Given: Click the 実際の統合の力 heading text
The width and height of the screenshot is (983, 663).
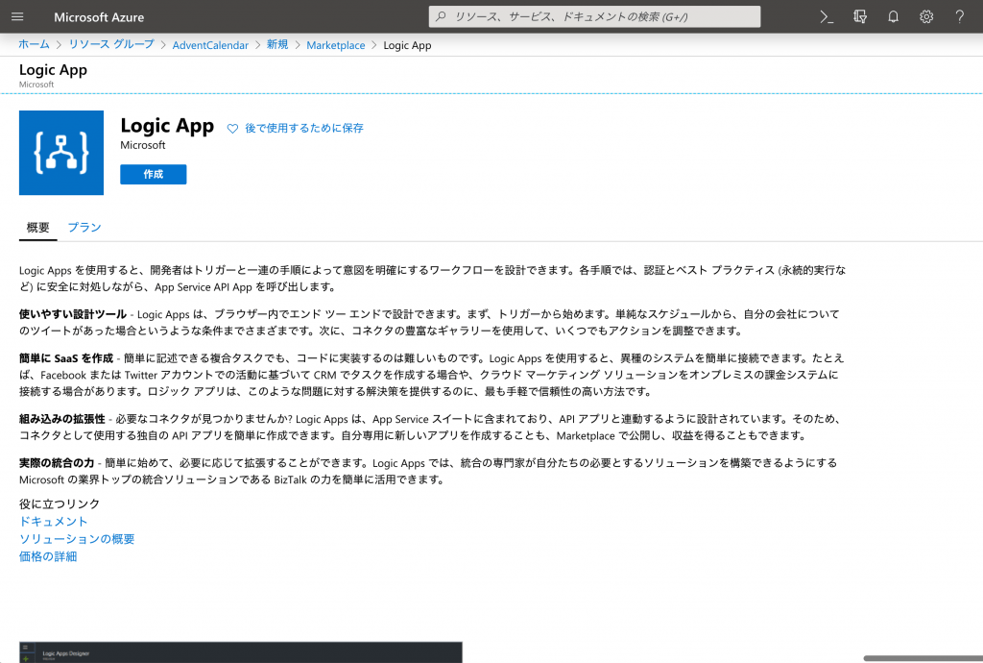Looking at the screenshot, I should [57, 463].
